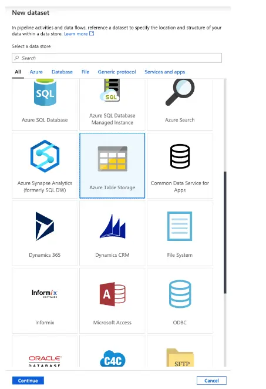The height and width of the screenshot is (389, 266).
Task: Select the Azure SQL Database icon
Action: 45,92
